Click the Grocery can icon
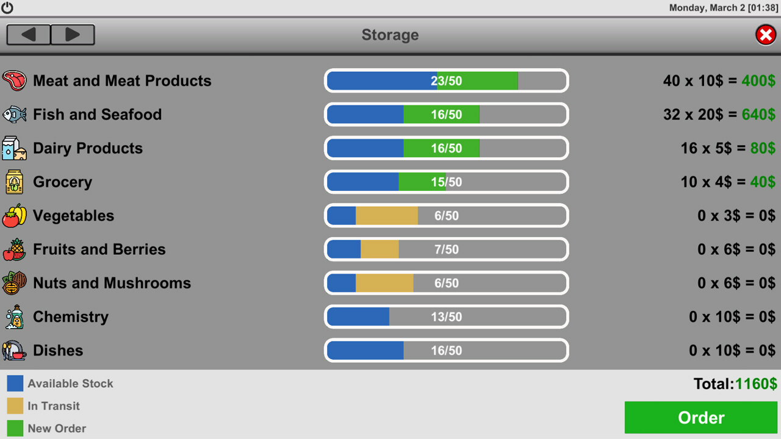This screenshot has height=439, width=781. click(14, 182)
